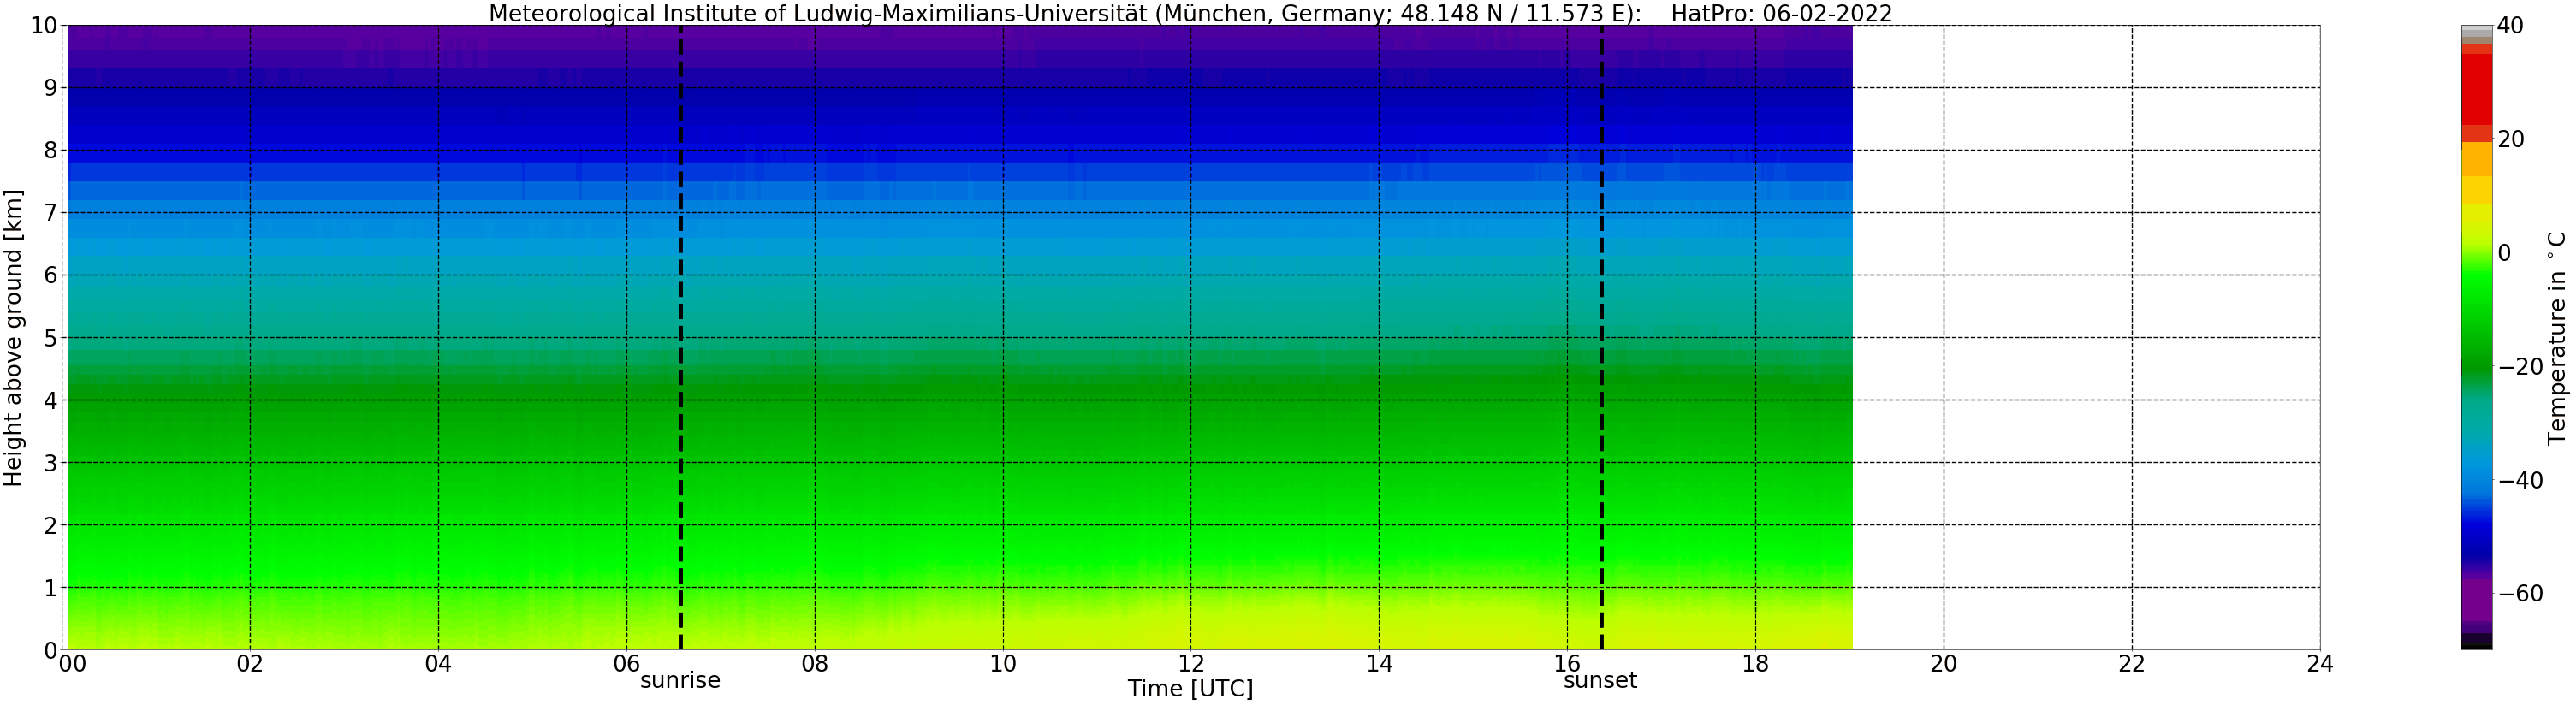Select the 'Temperature in °C' colorbar label

2556,338
